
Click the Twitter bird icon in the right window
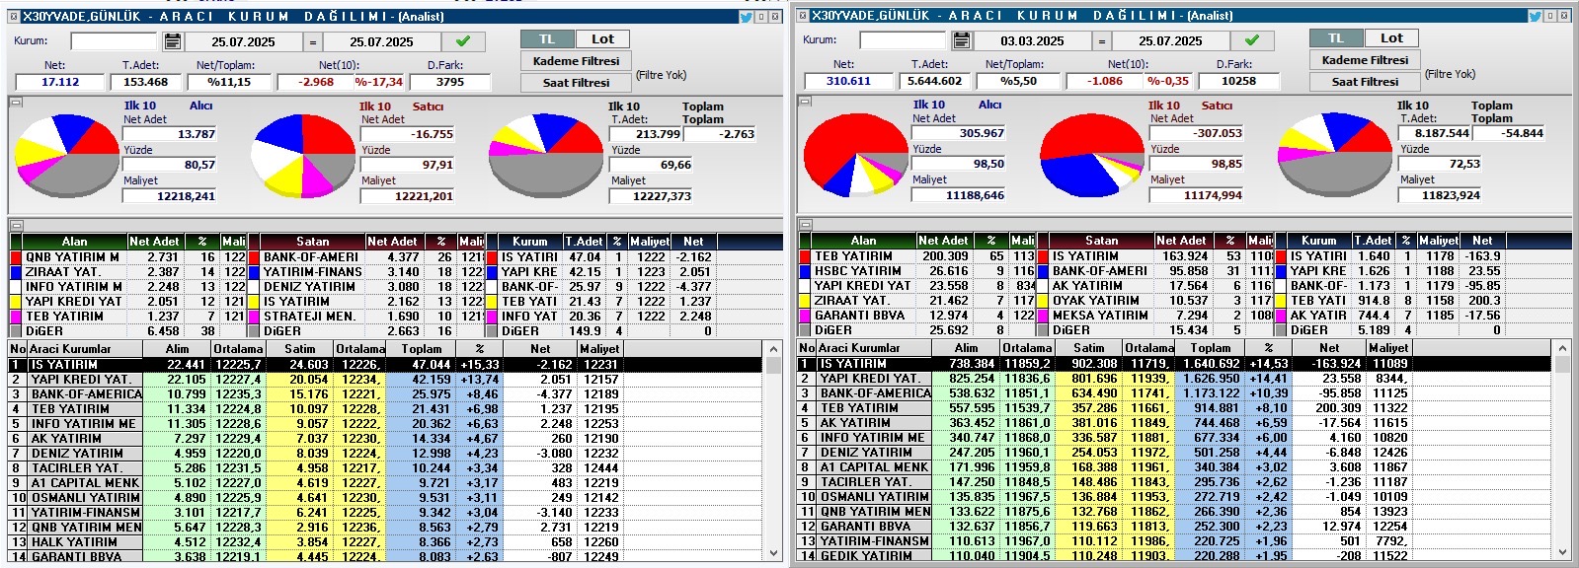tap(1536, 15)
